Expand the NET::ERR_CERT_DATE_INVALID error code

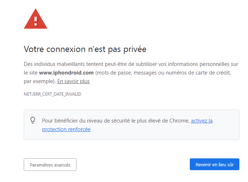52,94
